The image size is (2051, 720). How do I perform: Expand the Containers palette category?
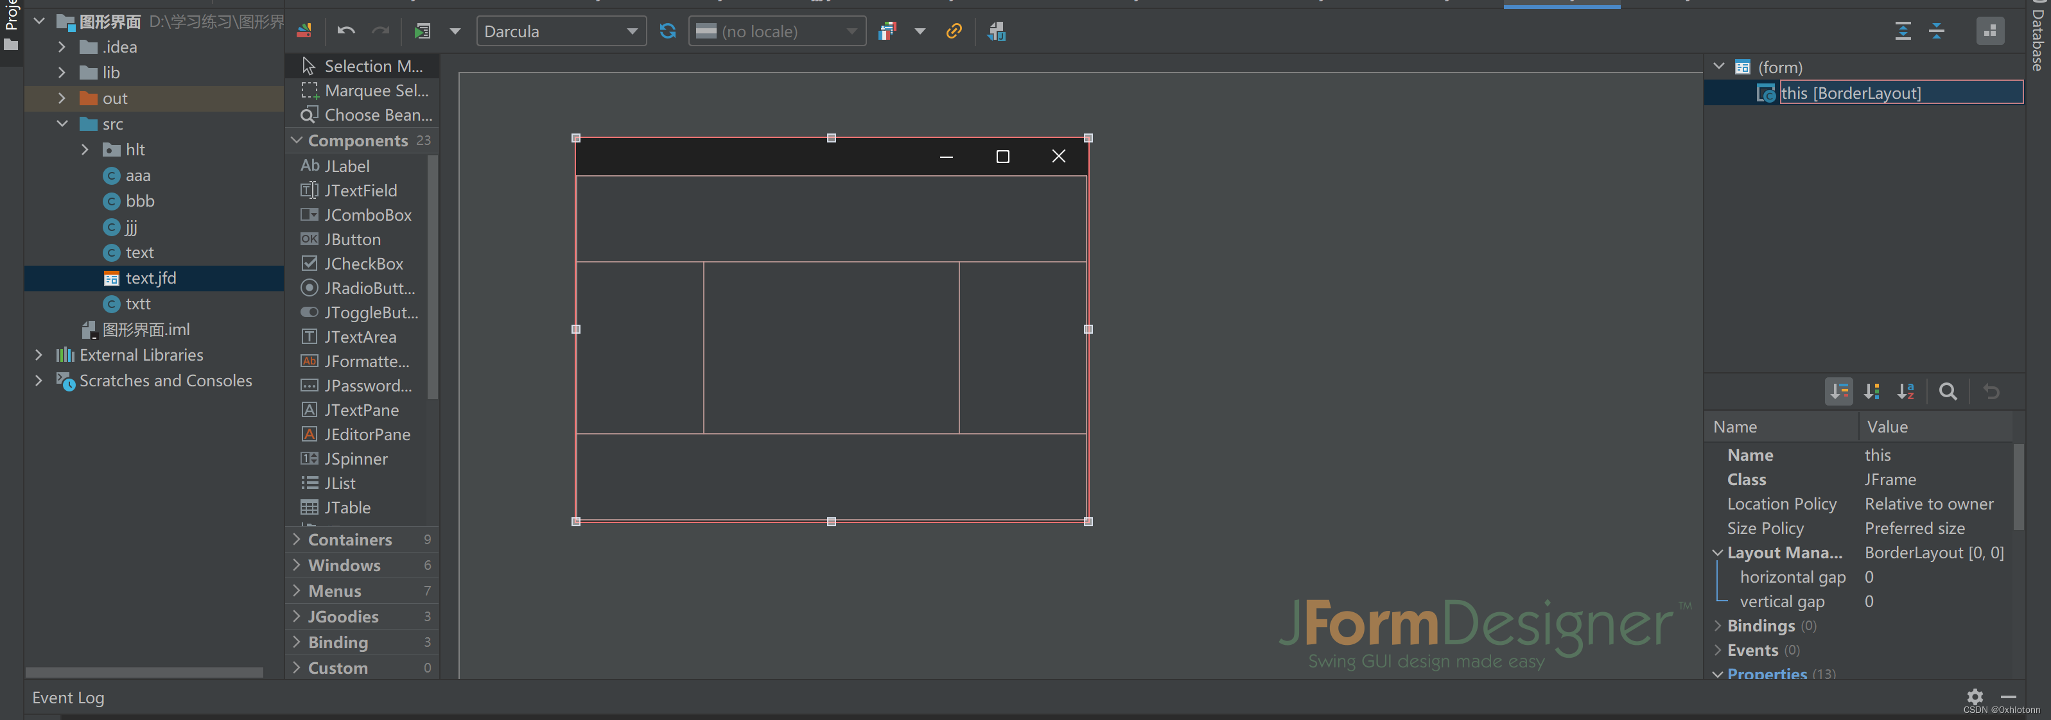[x=349, y=540]
